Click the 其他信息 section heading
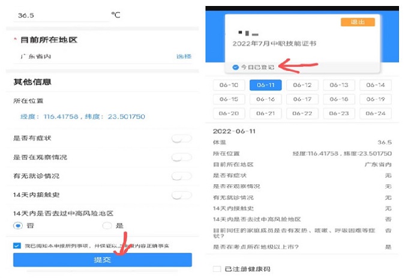The height and width of the screenshot is (278, 408). (32, 82)
